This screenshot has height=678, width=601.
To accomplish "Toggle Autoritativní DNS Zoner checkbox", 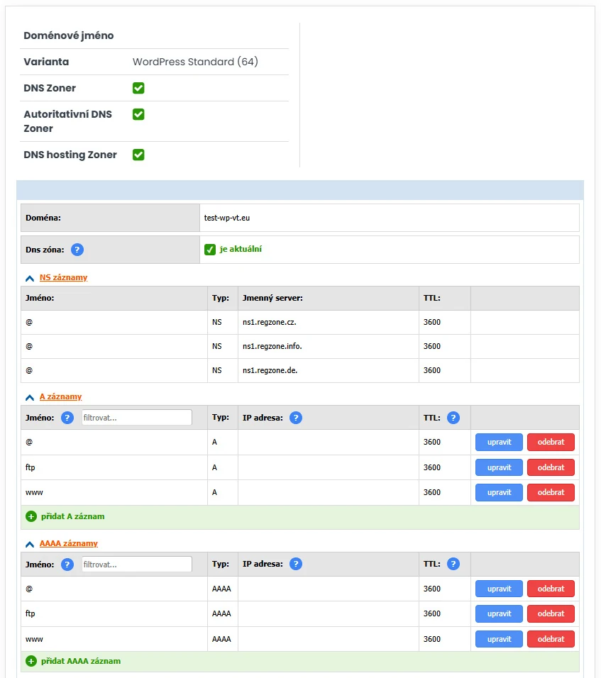I will pyautogui.click(x=138, y=114).
